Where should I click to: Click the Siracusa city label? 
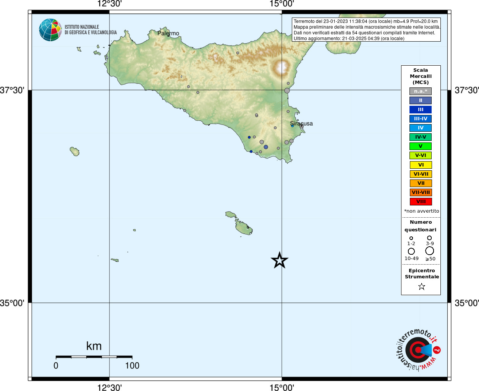point(301,123)
